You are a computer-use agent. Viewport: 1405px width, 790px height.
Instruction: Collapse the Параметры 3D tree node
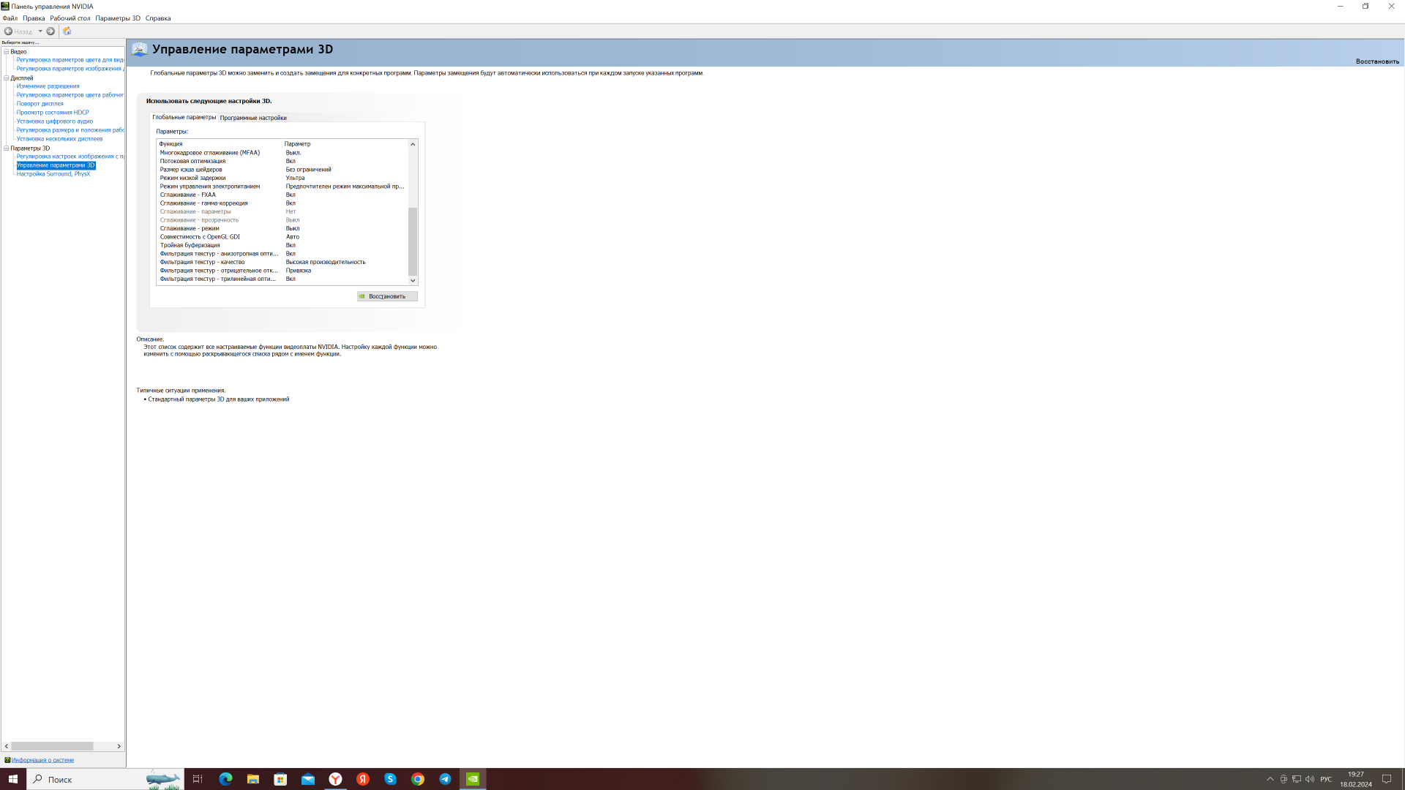tap(7, 148)
